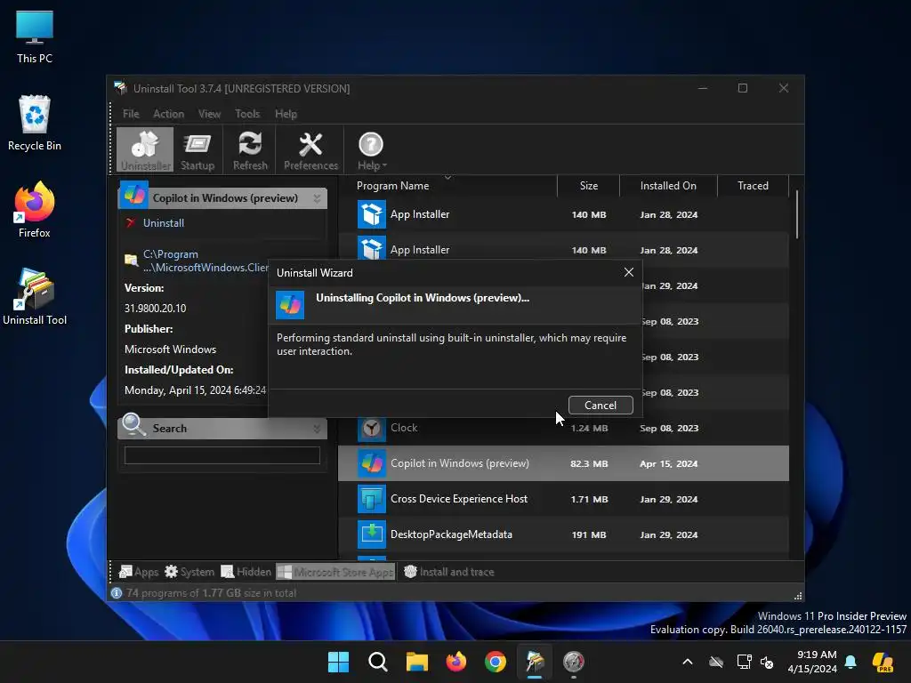Click the first App Installer row icon
The height and width of the screenshot is (683, 911).
372,214
